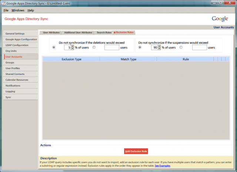Open the Groups section

21,62
